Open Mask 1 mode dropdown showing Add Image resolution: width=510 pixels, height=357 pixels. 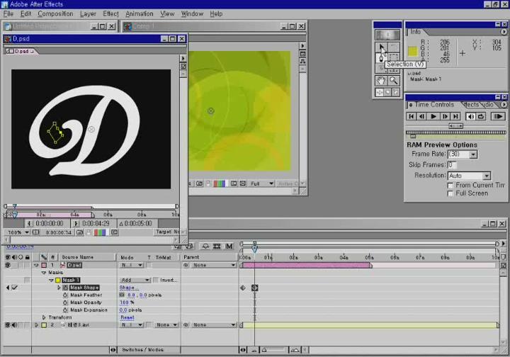tap(135, 280)
